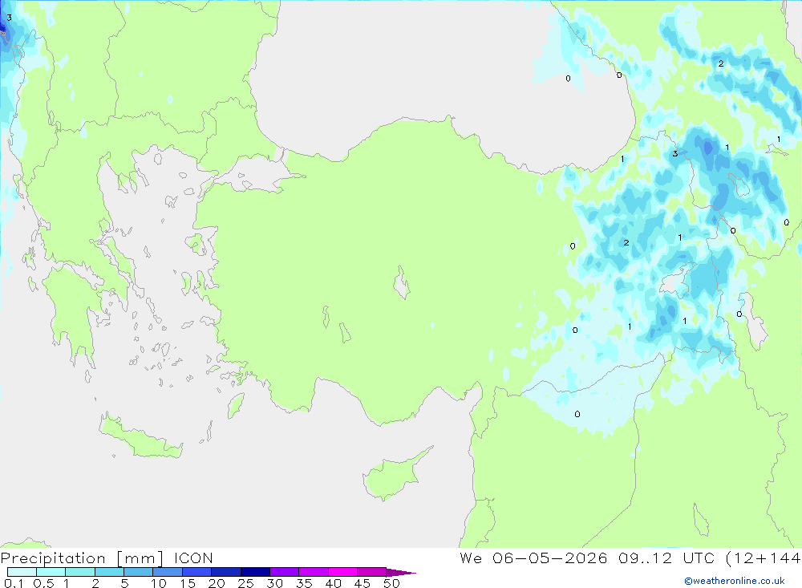802x588 pixels.
Task: Pick the 10–15 mm blue legend swatch
Action: point(168,572)
